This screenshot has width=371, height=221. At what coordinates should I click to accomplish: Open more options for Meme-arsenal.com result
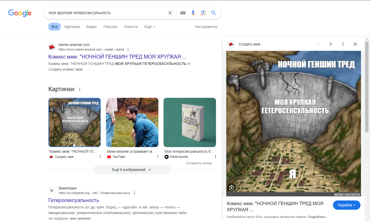pyautogui.click(x=128, y=50)
